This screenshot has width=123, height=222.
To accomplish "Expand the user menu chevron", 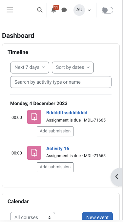I will coord(89,10).
